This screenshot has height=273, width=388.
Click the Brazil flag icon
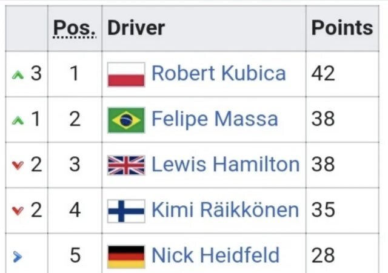pos(126,119)
